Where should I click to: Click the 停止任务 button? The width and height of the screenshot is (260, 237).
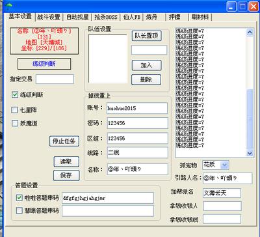(x=64, y=141)
